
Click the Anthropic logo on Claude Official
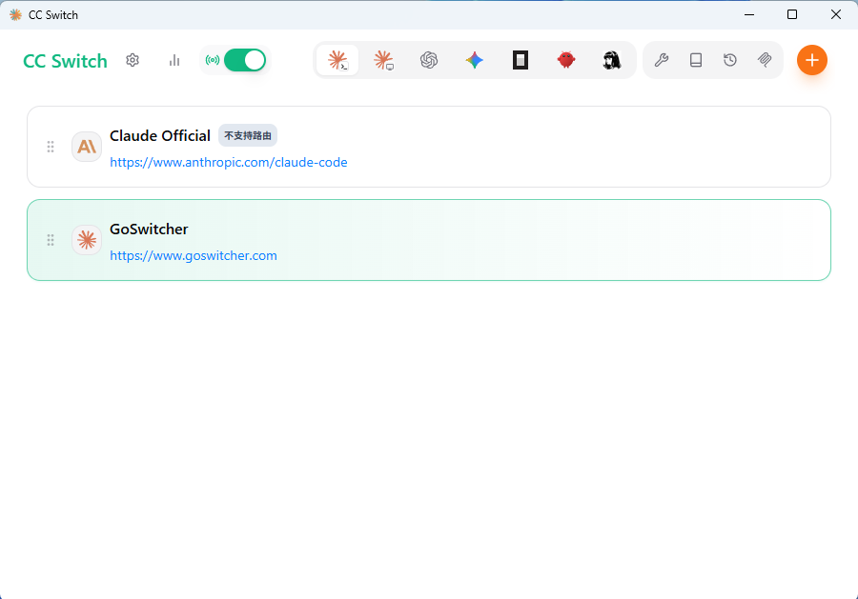(x=87, y=147)
